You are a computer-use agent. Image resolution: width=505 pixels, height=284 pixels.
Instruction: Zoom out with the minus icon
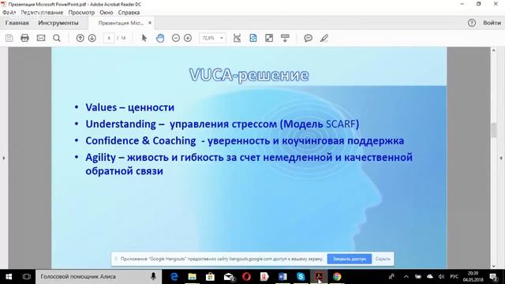pyautogui.click(x=176, y=38)
